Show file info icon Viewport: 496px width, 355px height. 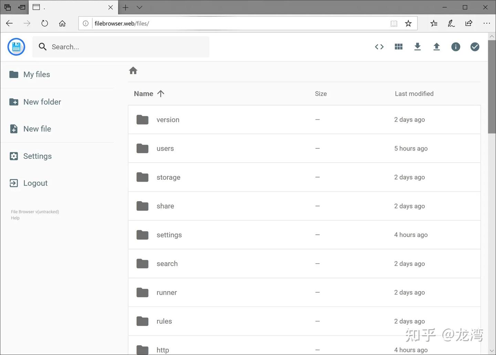[456, 47]
